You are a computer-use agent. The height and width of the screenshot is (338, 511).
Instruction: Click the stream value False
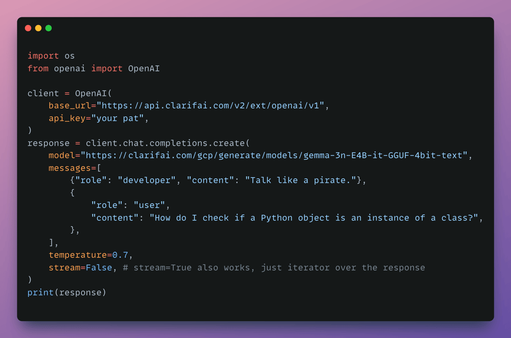99,267
